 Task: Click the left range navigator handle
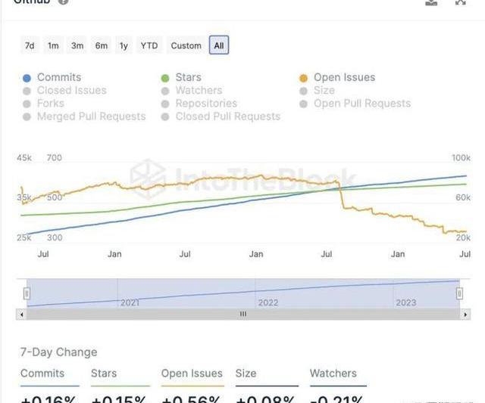click(x=27, y=293)
